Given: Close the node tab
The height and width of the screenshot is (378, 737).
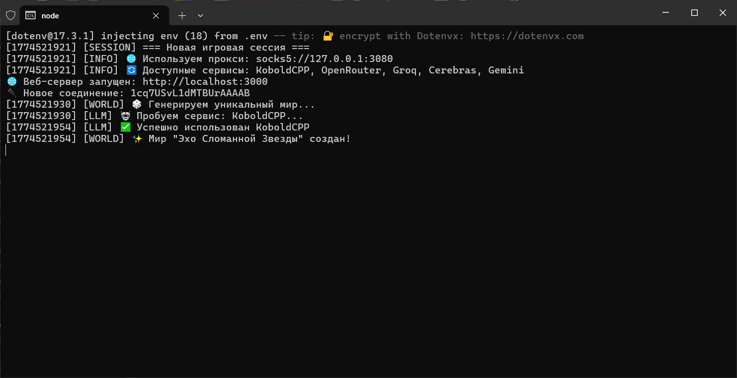Looking at the screenshot, I should [156, 15].
